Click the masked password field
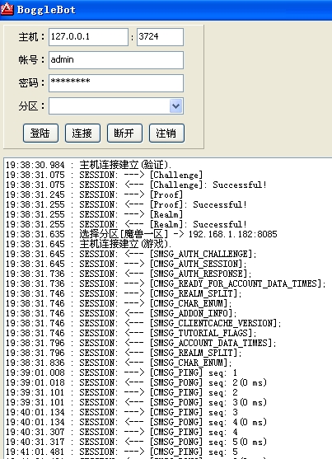Viewport: 332px width, 459px height. pos(116,83)
